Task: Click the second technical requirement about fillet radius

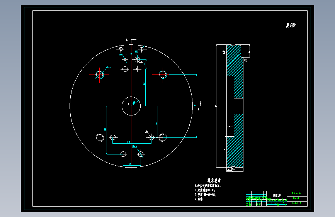Action: pyautogui.click(x=205, y=190)
